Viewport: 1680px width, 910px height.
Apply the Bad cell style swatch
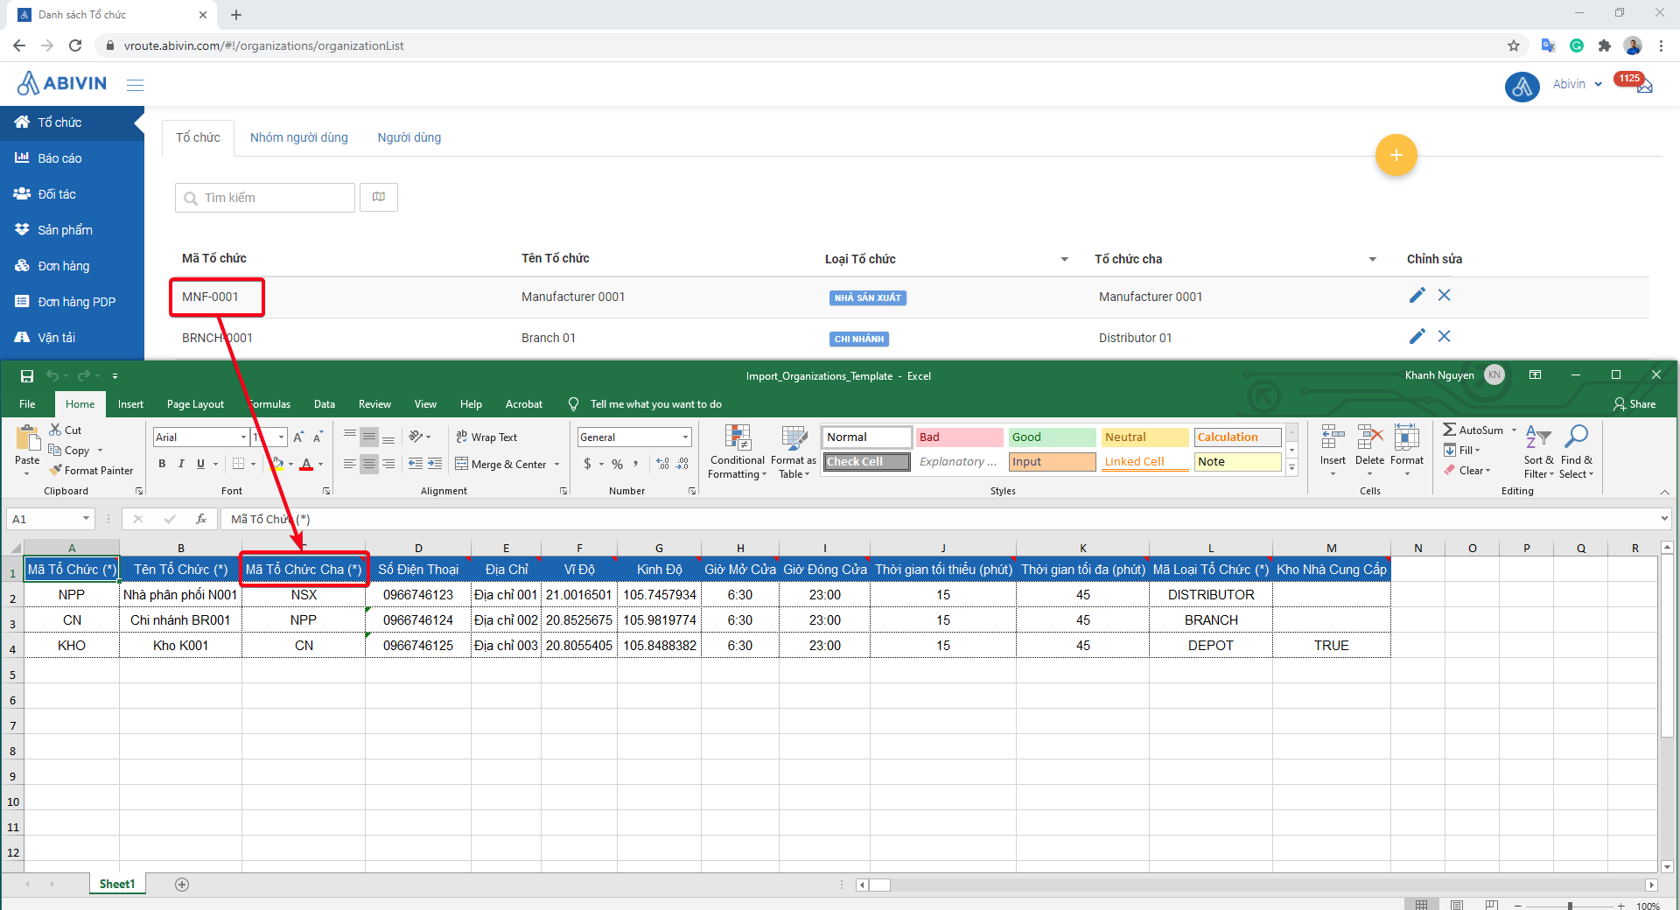click(x=959, y=437)
